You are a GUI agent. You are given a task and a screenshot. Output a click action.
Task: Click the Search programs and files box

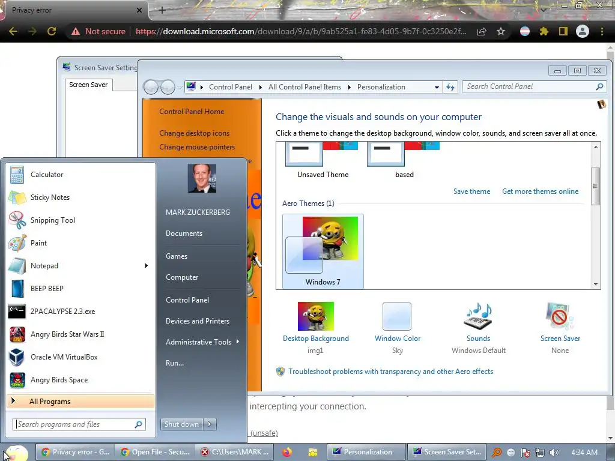(x=80, y=424)
